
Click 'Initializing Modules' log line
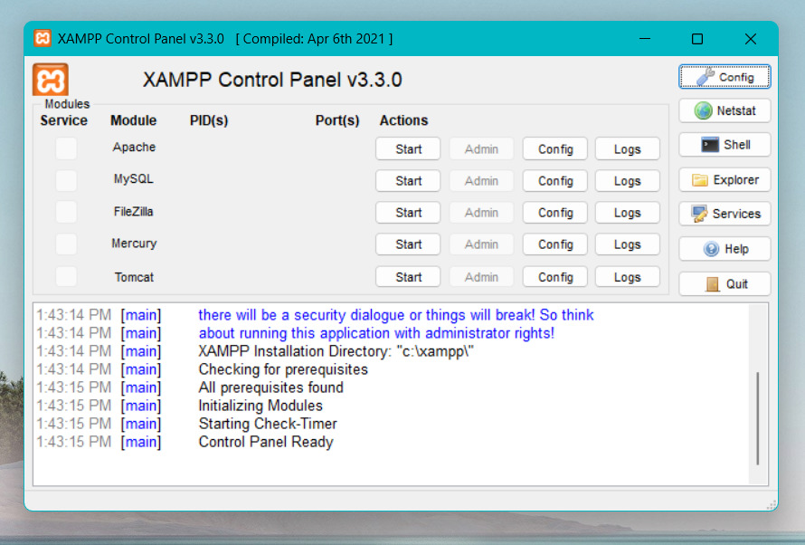260,406
